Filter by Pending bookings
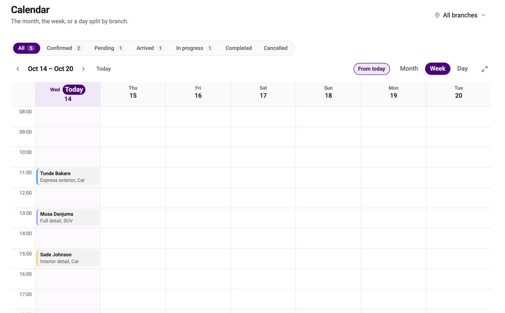 click(109, 48)
